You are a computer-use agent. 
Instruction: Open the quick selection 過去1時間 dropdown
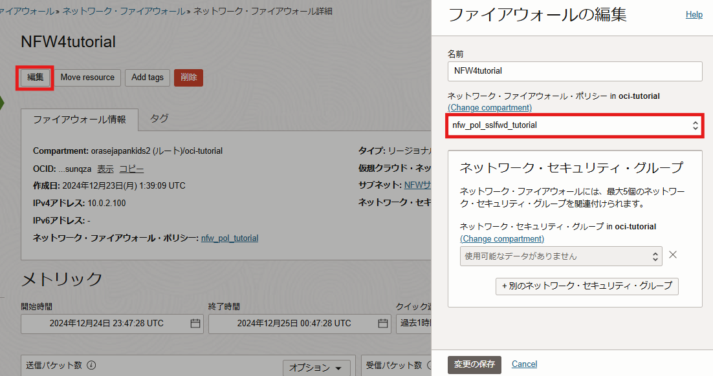pos(414,324)
